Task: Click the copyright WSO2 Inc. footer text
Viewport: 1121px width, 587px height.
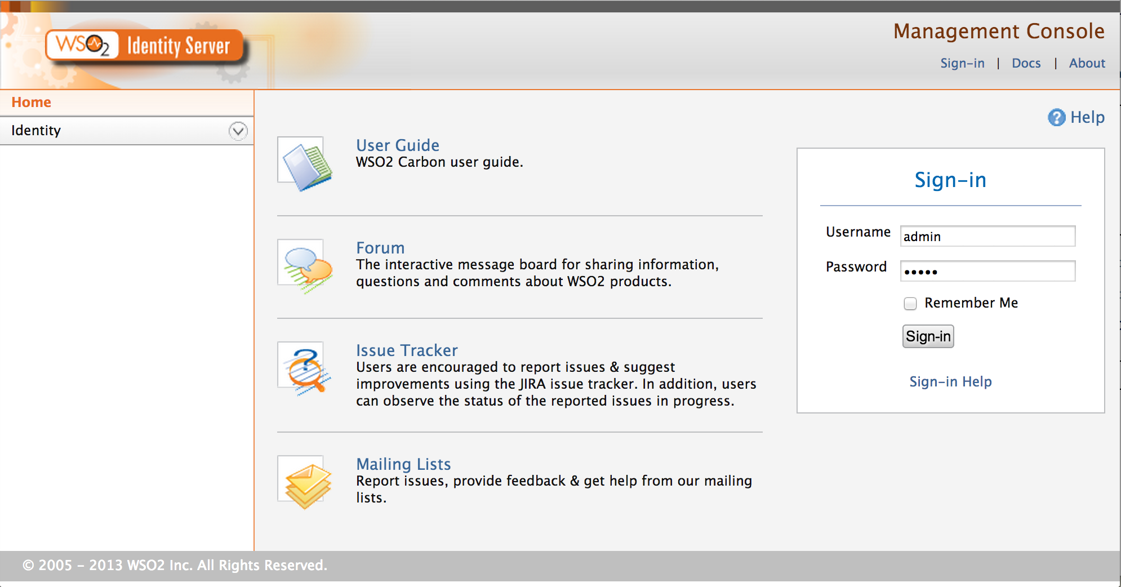Action: 175,565
